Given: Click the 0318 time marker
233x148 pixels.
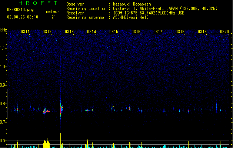Looking at the screenshot, I should [x=180, y=32].
